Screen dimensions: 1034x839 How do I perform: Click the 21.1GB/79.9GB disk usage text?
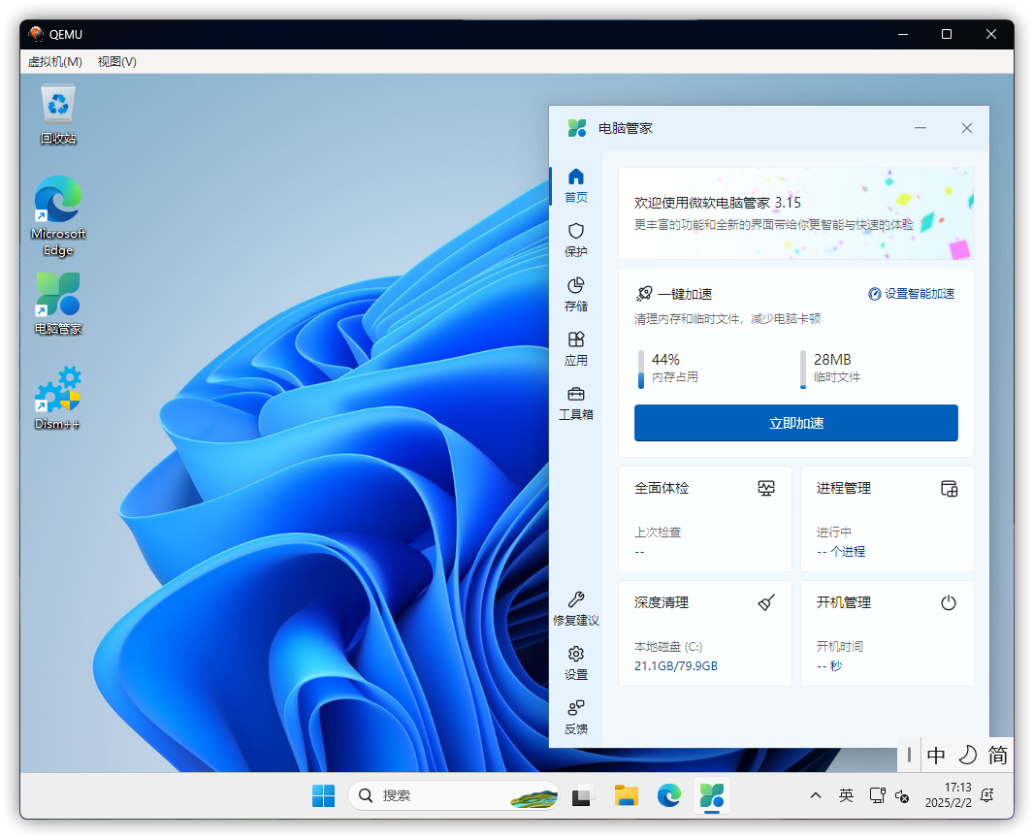click(675, 665)
